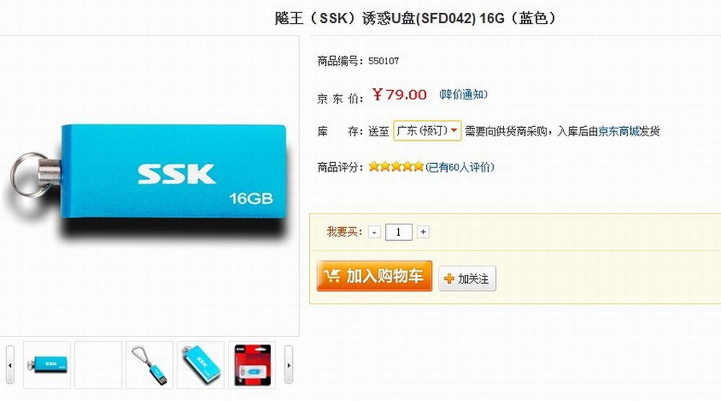
Task: Click the quantity input field
Action: click(x=398, y=232)
